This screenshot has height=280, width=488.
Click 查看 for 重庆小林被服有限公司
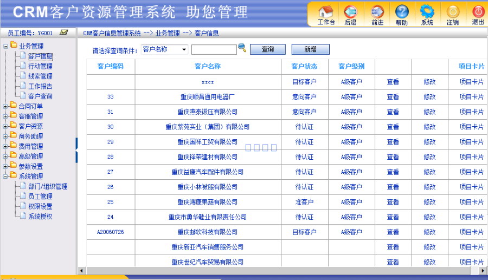click(x=393, y=187)
